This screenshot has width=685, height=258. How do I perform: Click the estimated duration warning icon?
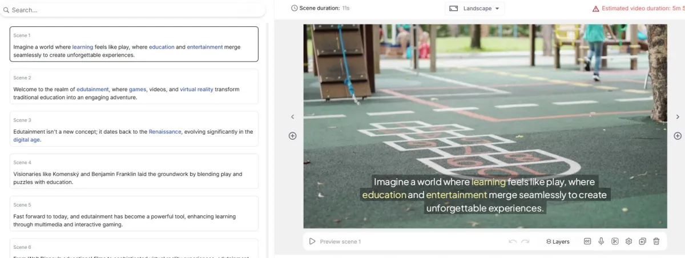pyautogui.click(x=595, y=9)
